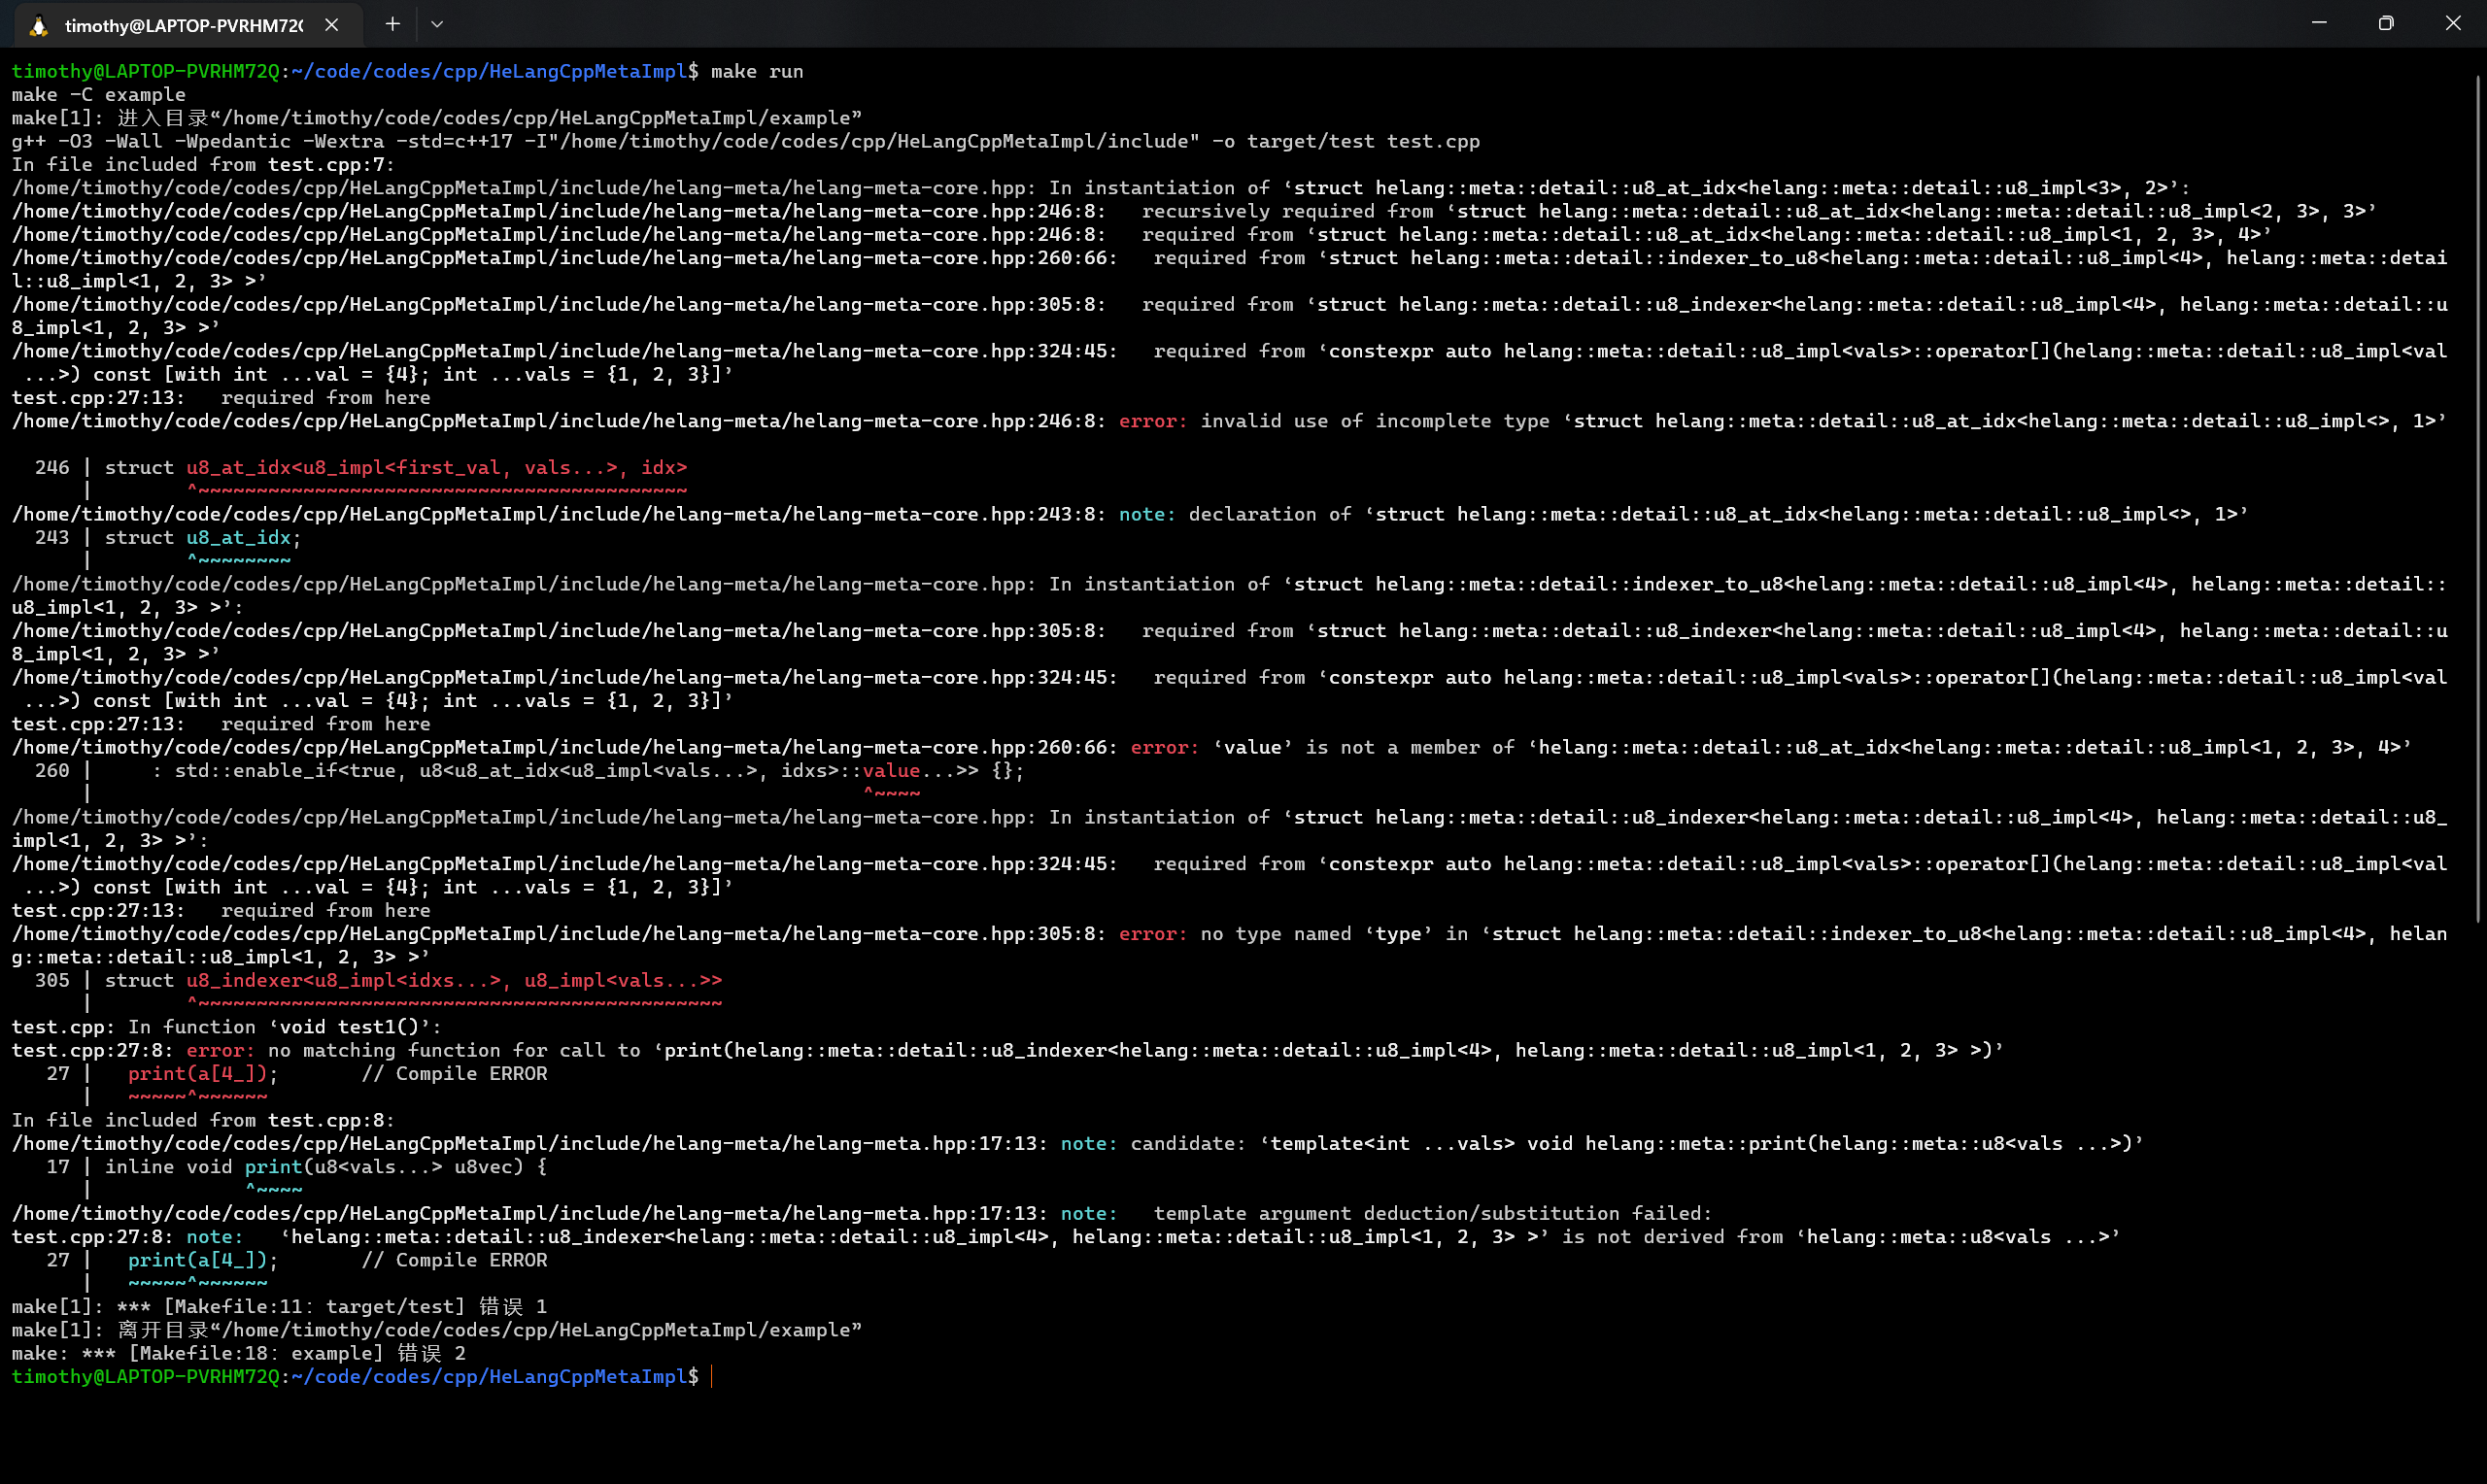Close the timothy@LAPTOP-PVRHM72Q terminal tab

[332, 25]
